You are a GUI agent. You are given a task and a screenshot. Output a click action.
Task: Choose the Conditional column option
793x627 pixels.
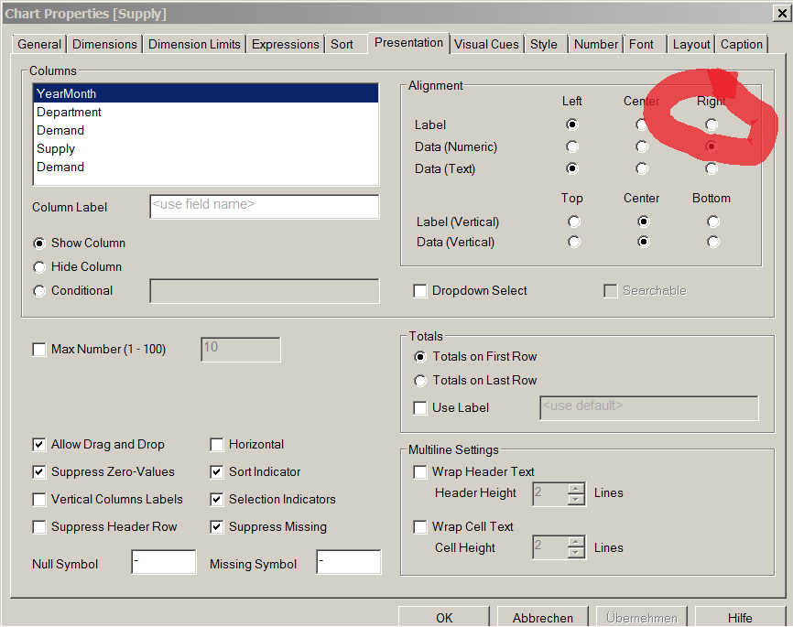39,291
